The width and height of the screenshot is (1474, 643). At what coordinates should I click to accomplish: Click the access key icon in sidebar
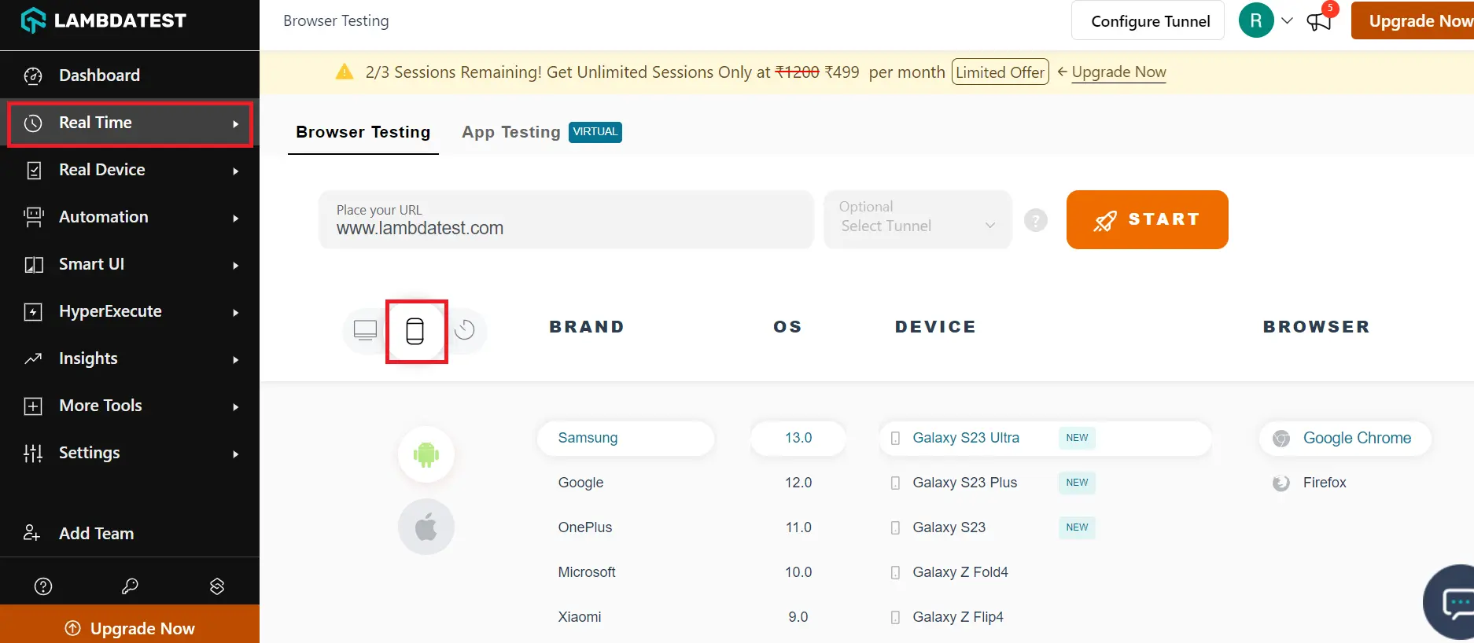coord(130,586)
